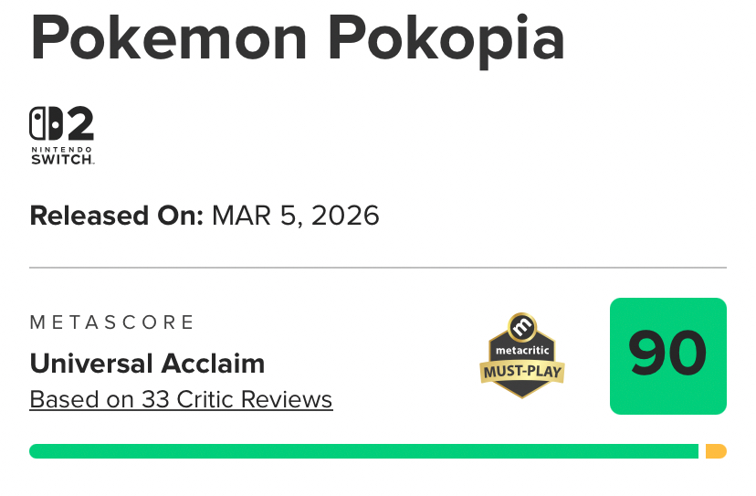Click the Nintendo Switch 2 console logo

62,135
